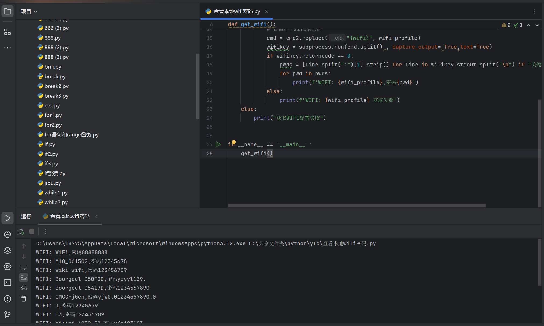Open the run toolbar more options menu
This screenshot has width=544, height=326.
click(45, 232)
